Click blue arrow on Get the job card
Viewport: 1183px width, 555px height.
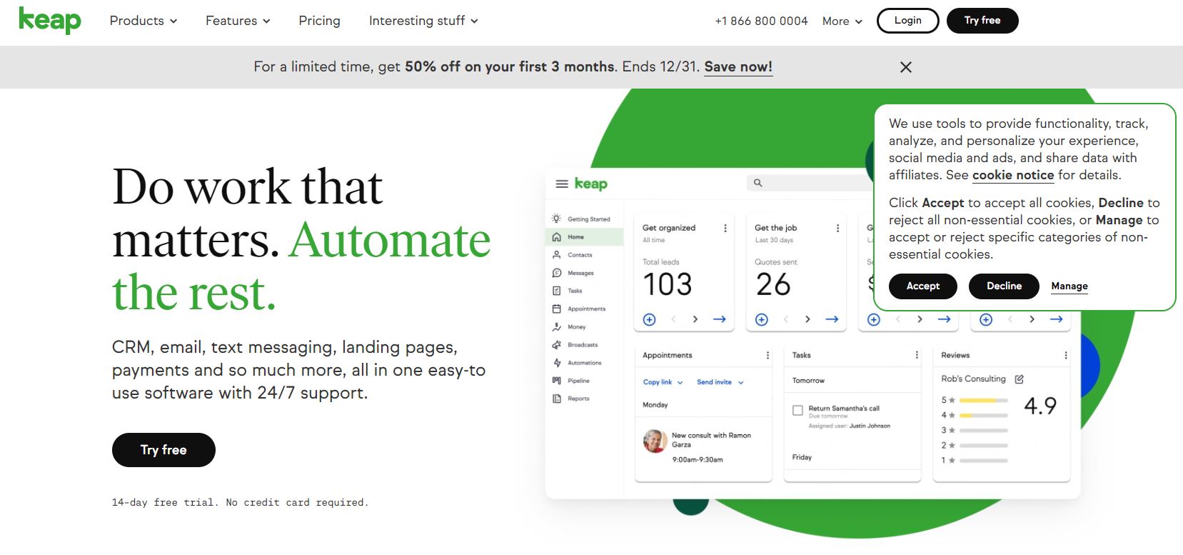(832, 319)
